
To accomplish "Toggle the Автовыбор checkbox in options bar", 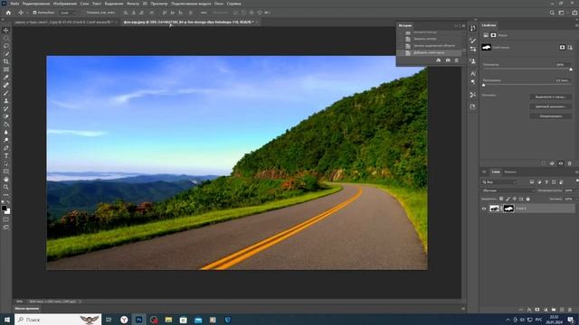I will click(x=34, y=13).
